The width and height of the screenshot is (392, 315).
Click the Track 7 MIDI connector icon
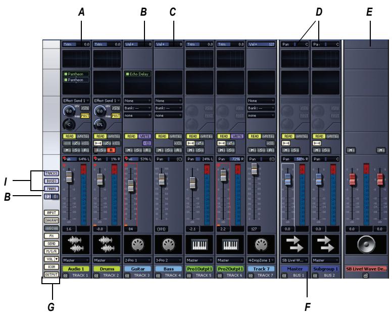(x=261, y=244)
